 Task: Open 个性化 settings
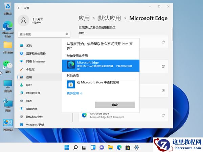pos(40,69)
